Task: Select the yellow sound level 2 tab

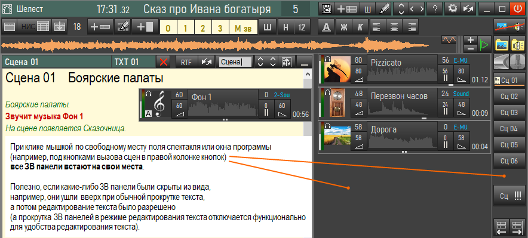Action: [202, 27]
